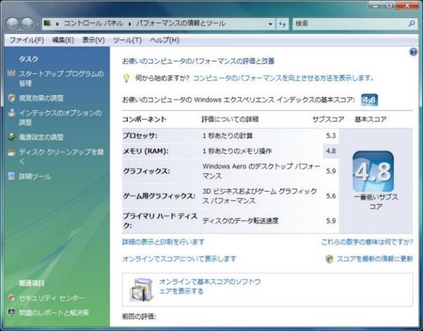Open the ツール(T) menu
This screenshot has width=423, height=331.
tap(127, 40)
